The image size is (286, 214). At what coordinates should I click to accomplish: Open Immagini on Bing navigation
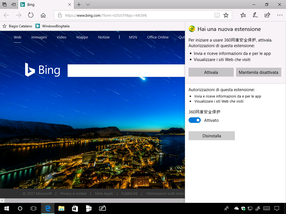tap(39, 37)
